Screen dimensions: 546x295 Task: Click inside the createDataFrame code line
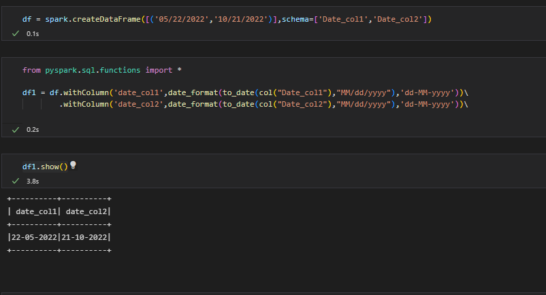pyautogui.click(x=227, y=19)
